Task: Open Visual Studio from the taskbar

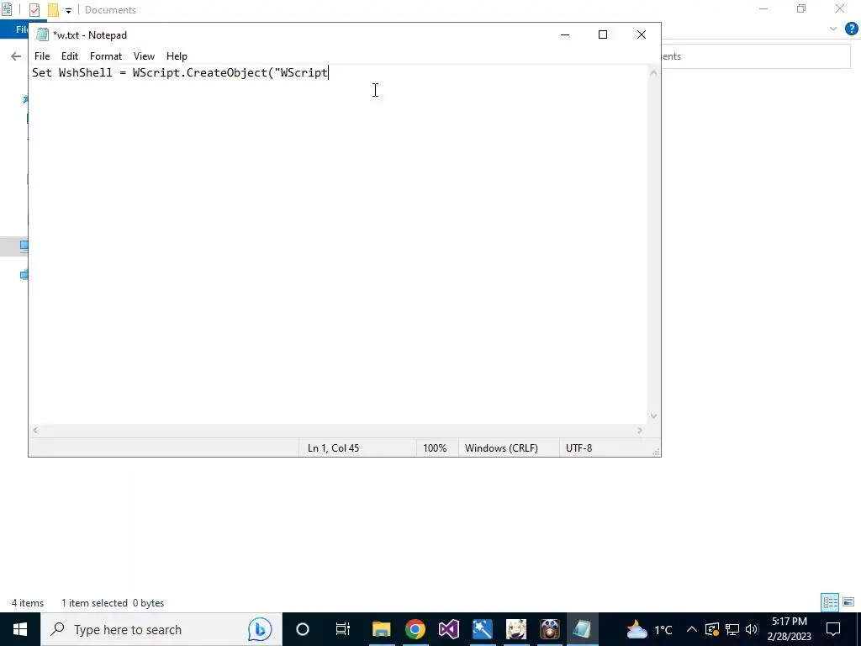Action: [x=449, y=629]
